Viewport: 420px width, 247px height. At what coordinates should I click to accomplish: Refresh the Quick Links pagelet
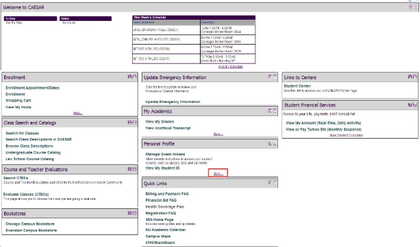tap(270, 183)
